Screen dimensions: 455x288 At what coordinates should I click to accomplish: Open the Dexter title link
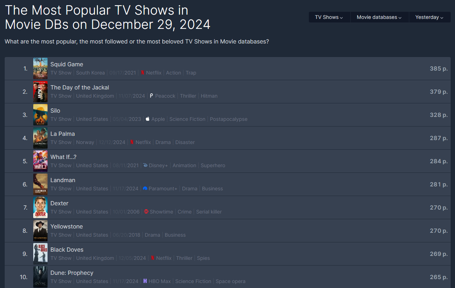tap(59, 203)
